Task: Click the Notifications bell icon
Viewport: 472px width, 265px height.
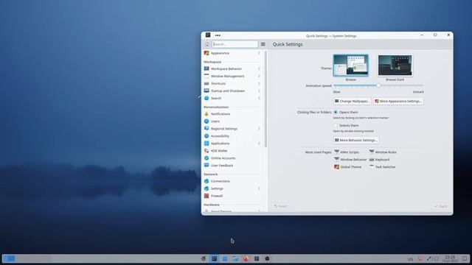Action: (206, 114)
